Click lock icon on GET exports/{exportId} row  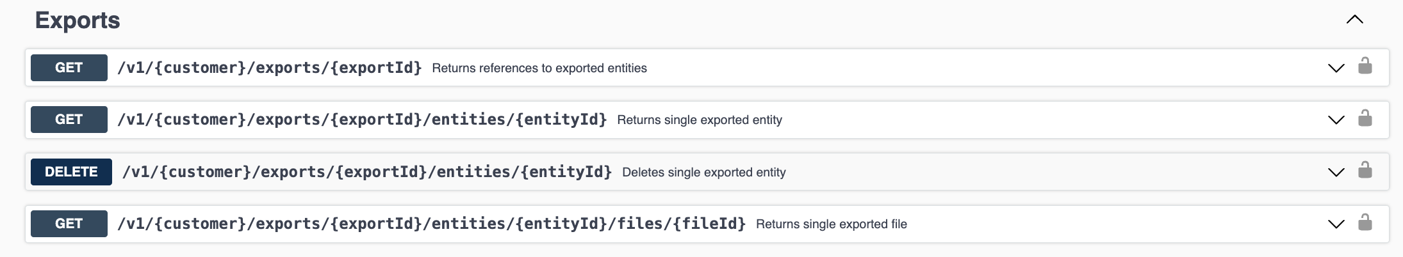pyautogui.click(x=1365, y=66)
